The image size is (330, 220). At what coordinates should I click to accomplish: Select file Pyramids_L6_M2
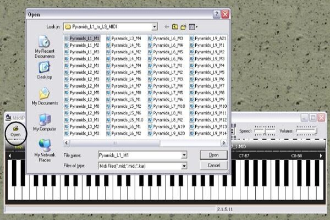point(124,133)
